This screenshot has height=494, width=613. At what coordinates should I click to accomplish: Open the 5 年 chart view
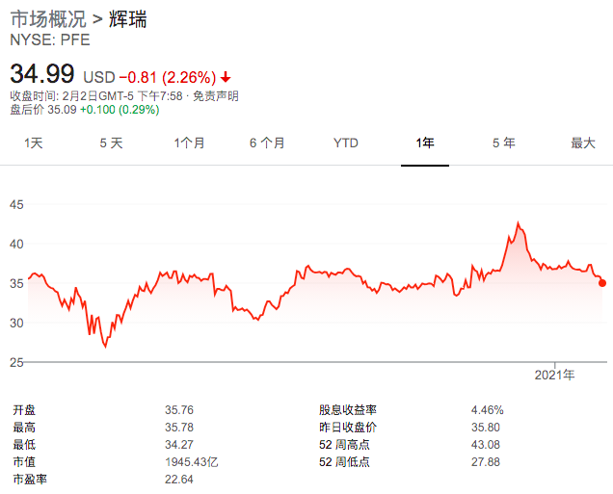(x=504, y=143)
